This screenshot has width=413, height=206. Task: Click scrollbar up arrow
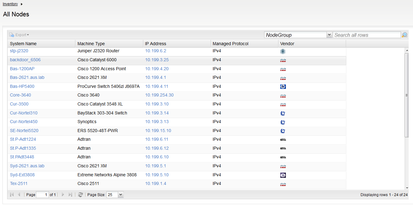(x=407, y=50)
